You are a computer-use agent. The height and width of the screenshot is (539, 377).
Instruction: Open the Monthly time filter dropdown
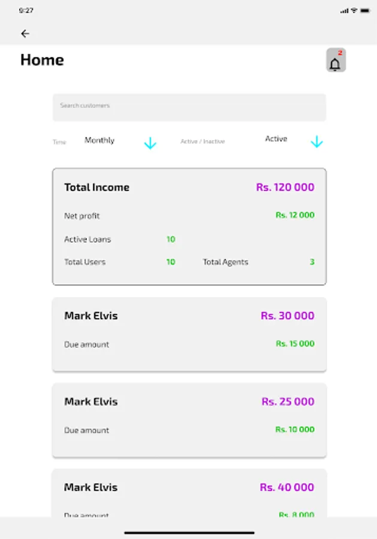pos(99,140)
